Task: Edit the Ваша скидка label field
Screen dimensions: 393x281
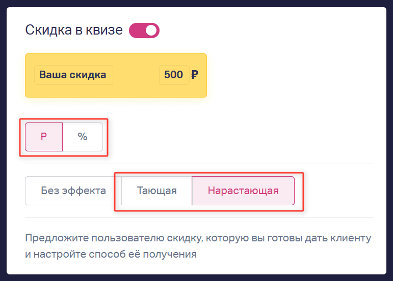Action: [73, 75]
